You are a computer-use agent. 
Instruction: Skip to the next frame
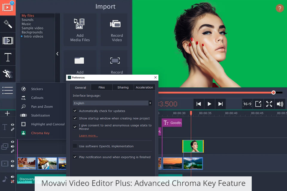(220, 104)
